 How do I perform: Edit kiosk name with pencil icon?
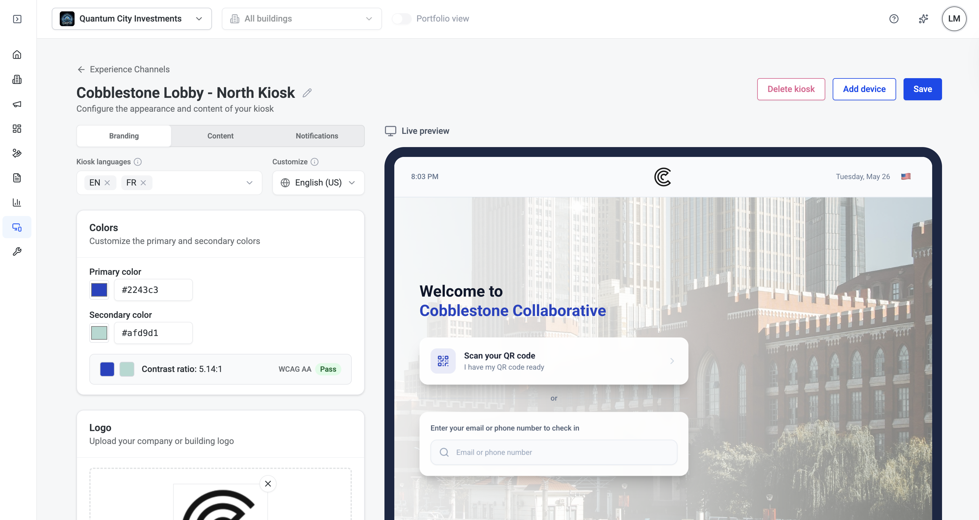coord(307,93)
